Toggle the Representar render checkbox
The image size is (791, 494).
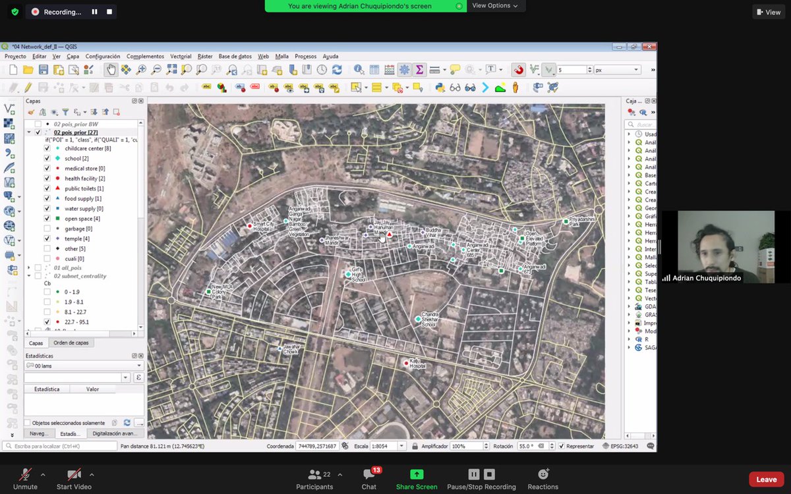562,446
